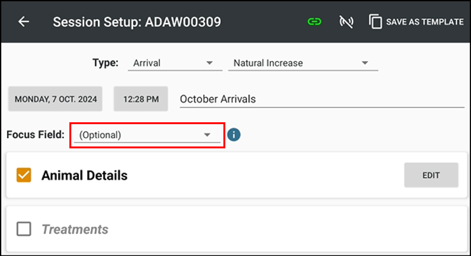
Task: Click the Focus Field label
Action: (x=36, y=135)
